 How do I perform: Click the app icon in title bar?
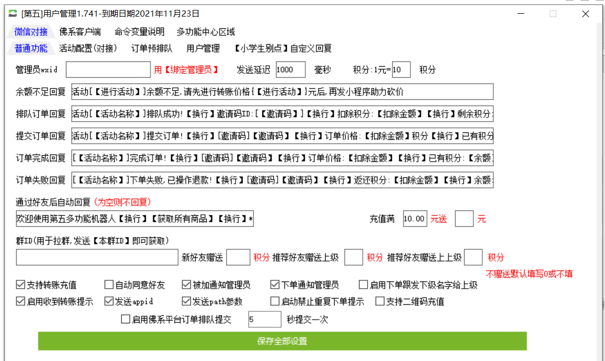coord(13,14)
